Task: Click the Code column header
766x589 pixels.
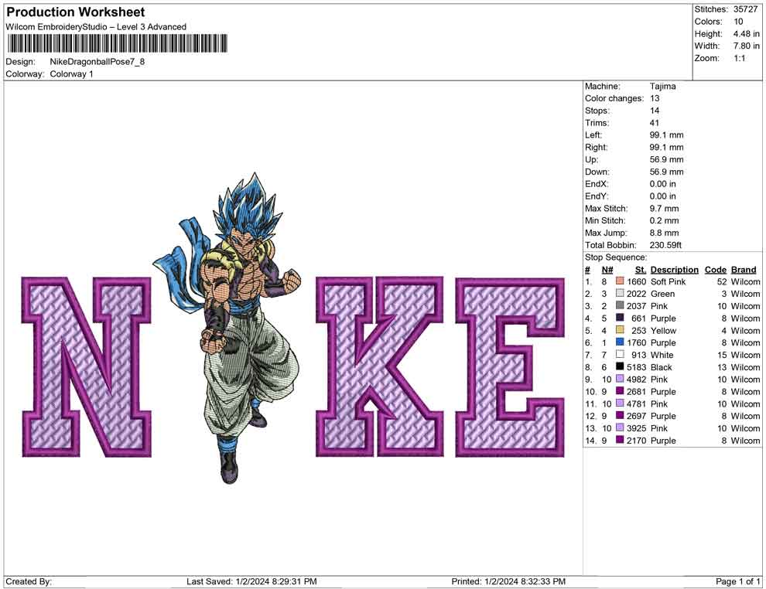Action: coord(715,270)
